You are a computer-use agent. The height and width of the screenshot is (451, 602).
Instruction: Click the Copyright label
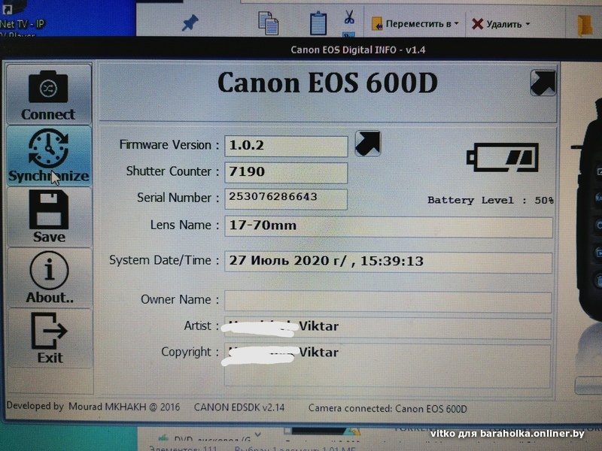coord(190,352)
